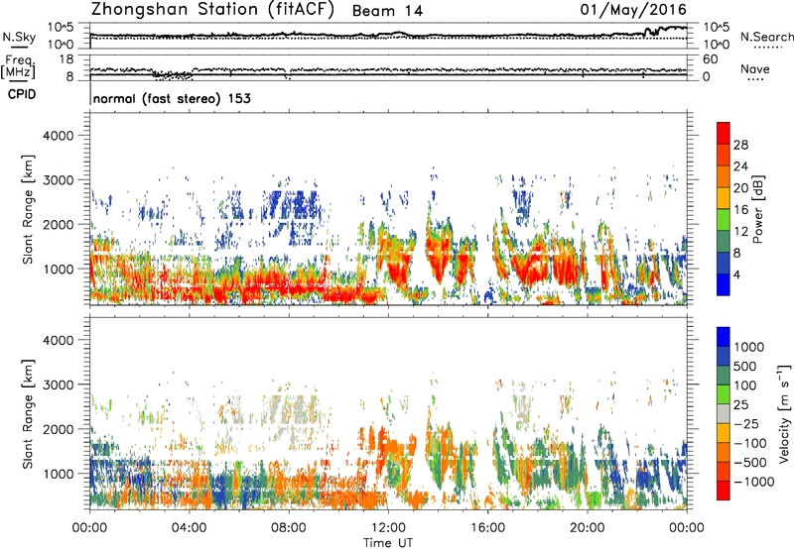Select the Freq. [MHz] axis label
The height and width of the screenshot is (549, 794).
[18, 67]
